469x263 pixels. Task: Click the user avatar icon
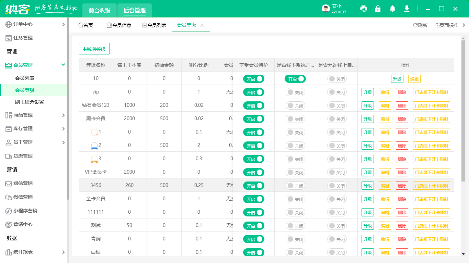326,9
